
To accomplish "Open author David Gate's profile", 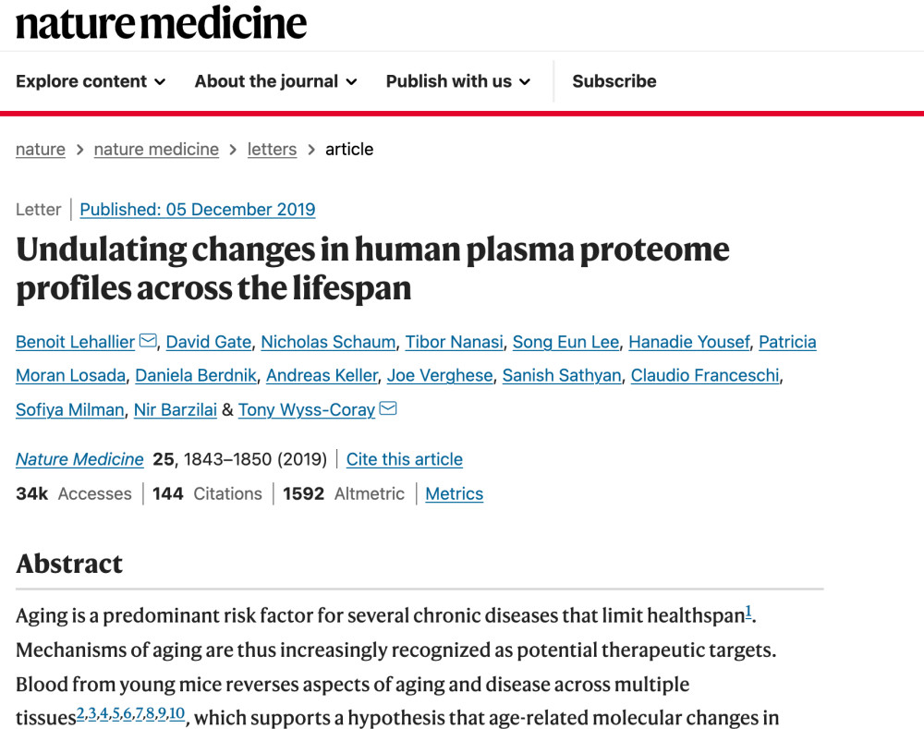I will 209,343.
